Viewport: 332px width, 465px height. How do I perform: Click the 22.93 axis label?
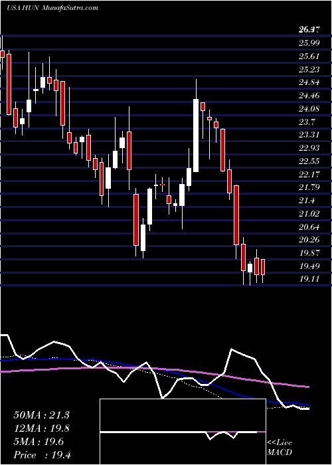309,148
